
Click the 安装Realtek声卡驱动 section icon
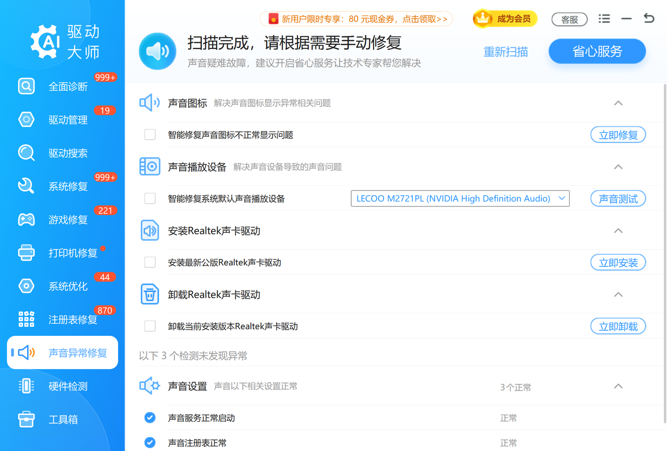150,230
